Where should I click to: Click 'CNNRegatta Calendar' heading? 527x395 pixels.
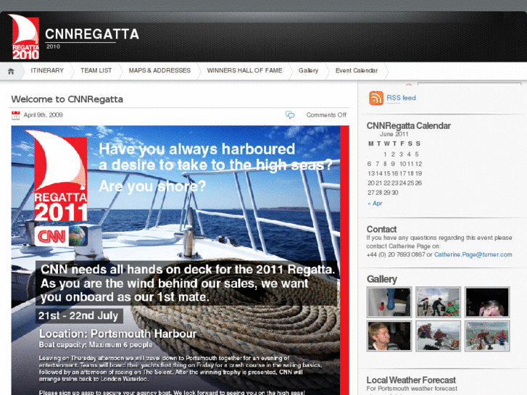408,125
